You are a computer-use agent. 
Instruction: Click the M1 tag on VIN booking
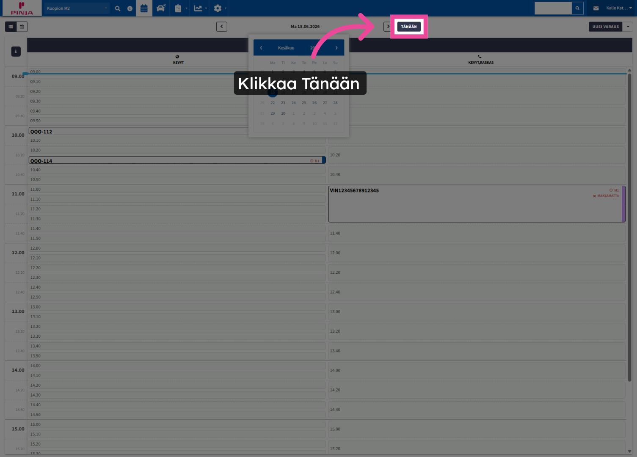(x=614, y=190)
